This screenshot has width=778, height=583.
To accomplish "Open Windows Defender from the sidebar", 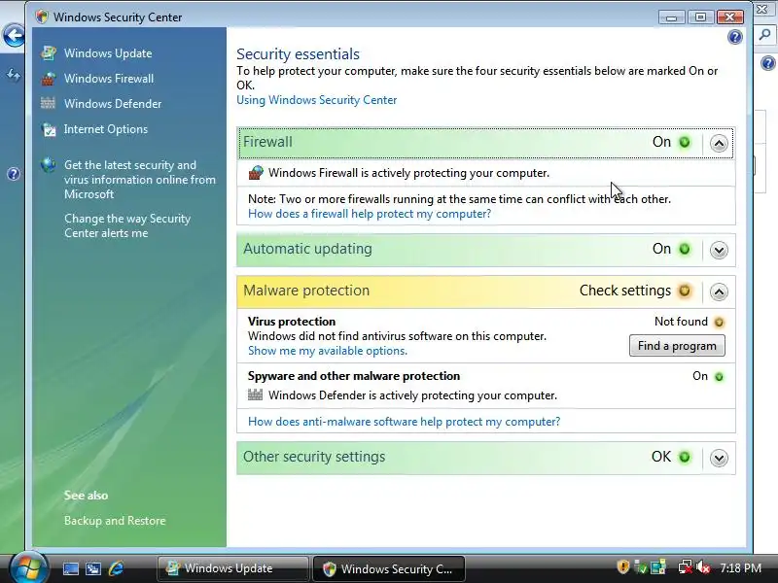I will 113,104.
